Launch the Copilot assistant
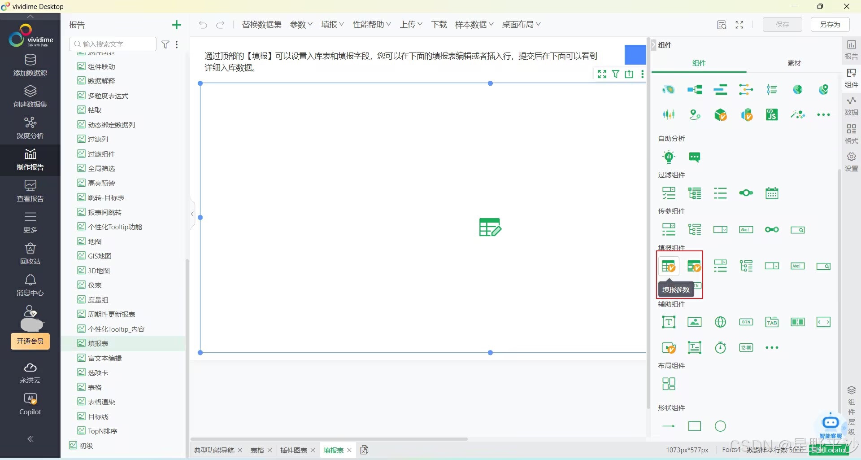Viewport: 861px width, 460px height. pos(30,404)
